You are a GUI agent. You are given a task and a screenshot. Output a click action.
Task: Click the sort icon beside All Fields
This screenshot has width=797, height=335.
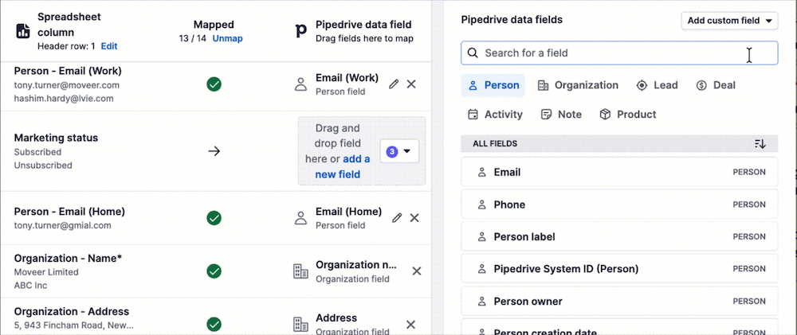[760, 144]
